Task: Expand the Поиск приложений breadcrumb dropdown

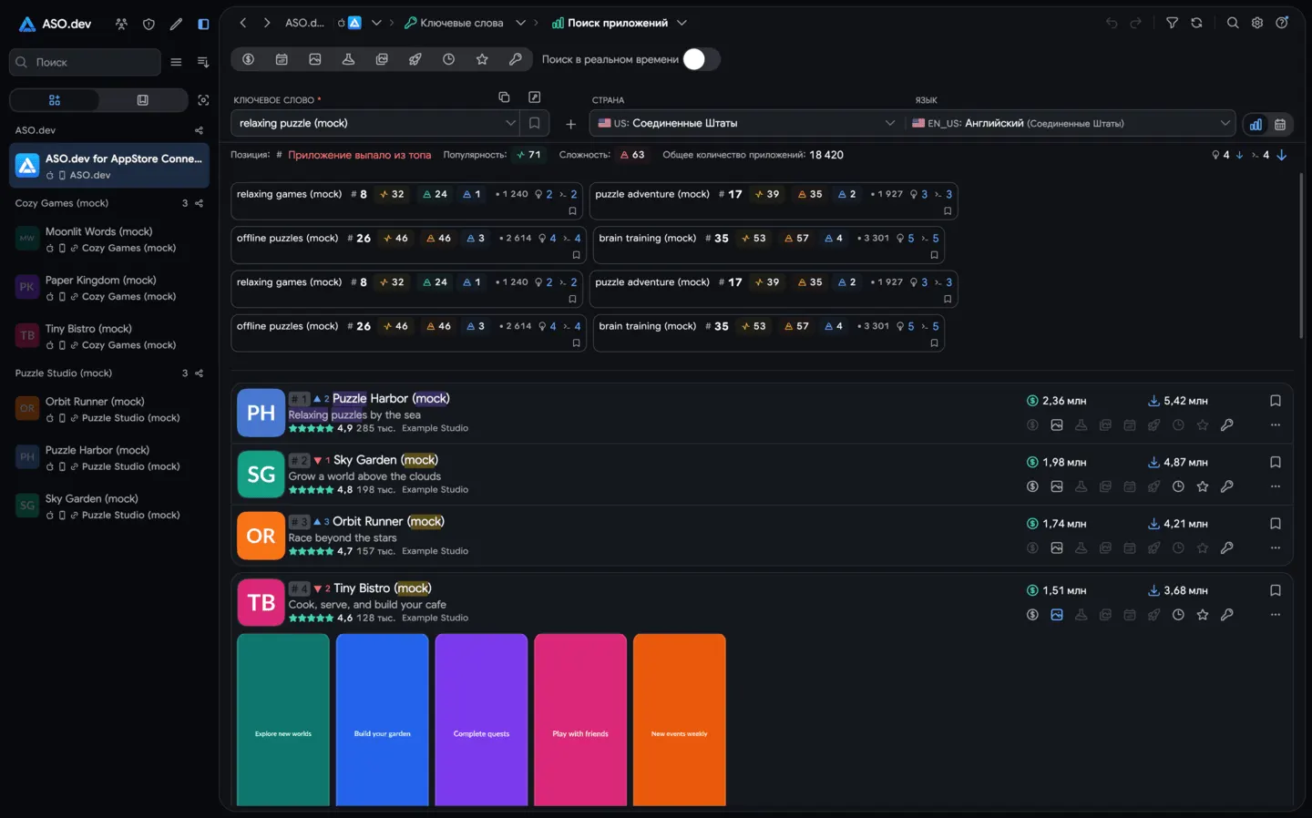Action: point(682,23)
